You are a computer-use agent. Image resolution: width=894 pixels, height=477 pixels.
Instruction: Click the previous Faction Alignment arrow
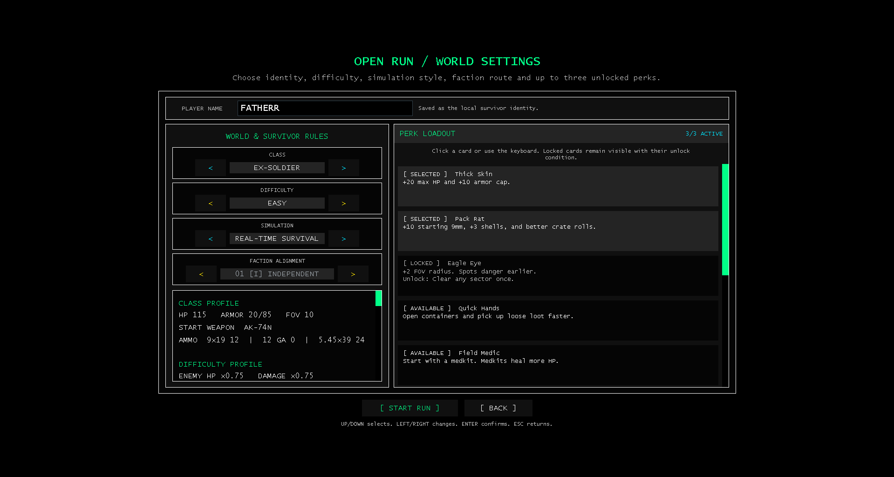(x=201, y=274)
